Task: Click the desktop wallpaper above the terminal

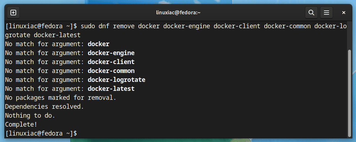Action: point(159,2)
